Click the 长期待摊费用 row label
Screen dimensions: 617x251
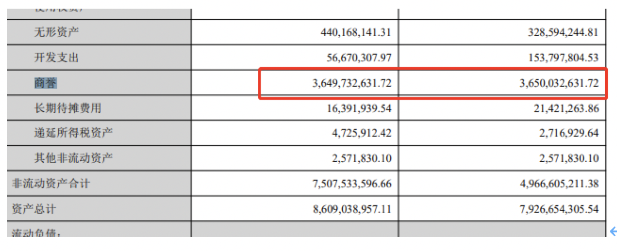[68, 108]
